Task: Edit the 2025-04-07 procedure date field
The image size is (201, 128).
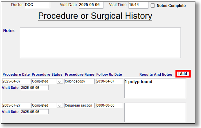Action: 16,81
